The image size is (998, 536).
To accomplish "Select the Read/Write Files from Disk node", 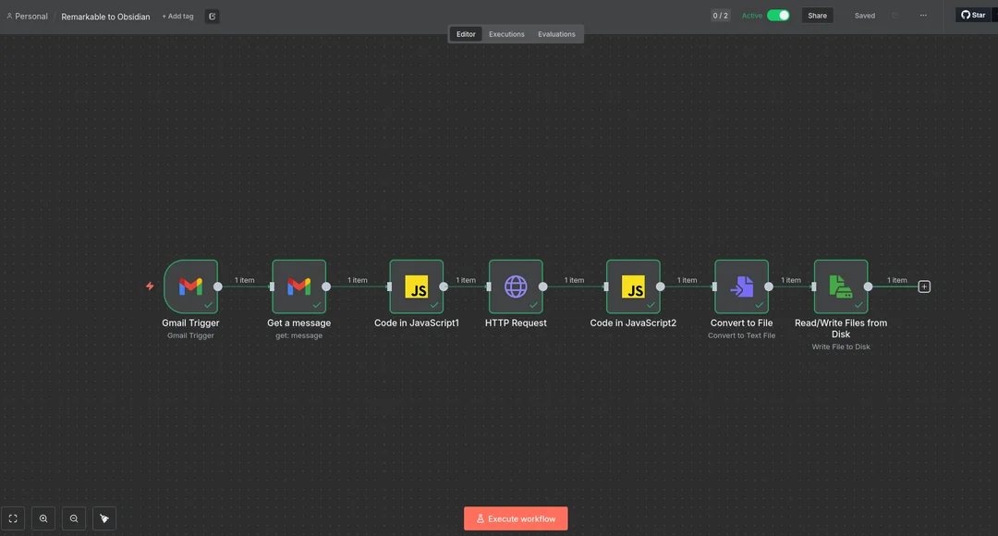I will point(841,286).
